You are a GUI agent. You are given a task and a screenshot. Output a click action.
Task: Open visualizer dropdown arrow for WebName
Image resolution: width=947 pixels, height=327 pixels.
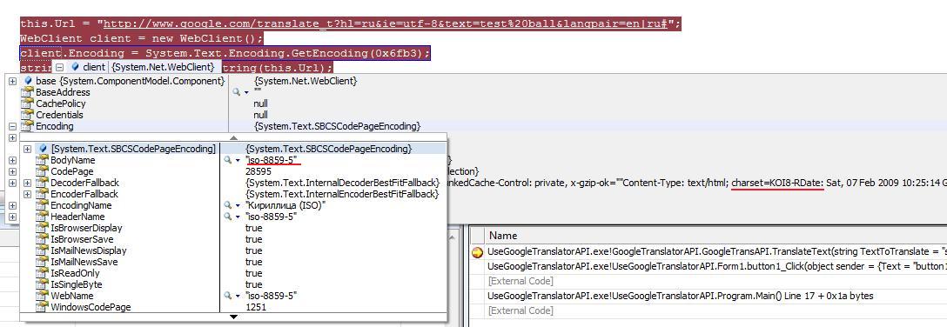[x=238, y=297]
